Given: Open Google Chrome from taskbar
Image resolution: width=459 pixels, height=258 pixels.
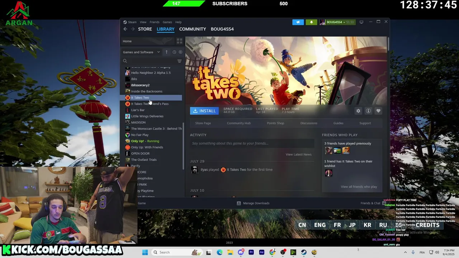Looking at the screenshot, I should pyautogui.click(x=272, y=252).
